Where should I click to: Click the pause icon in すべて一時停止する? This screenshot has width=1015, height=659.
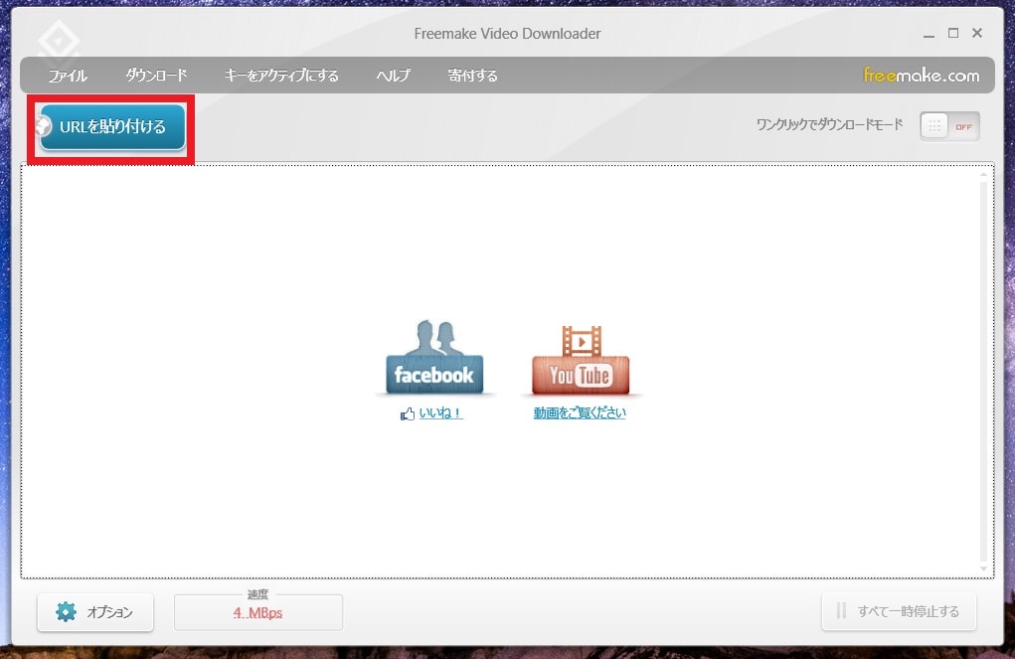click(x=841, y=610)
